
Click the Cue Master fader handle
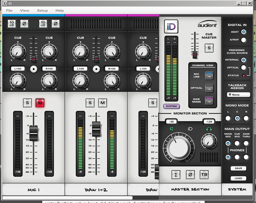(195, 55)
